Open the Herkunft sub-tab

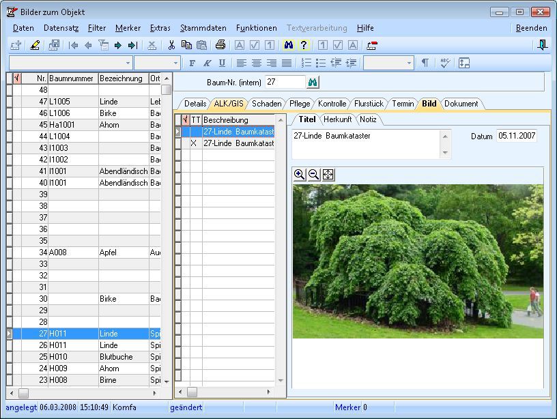338,119
